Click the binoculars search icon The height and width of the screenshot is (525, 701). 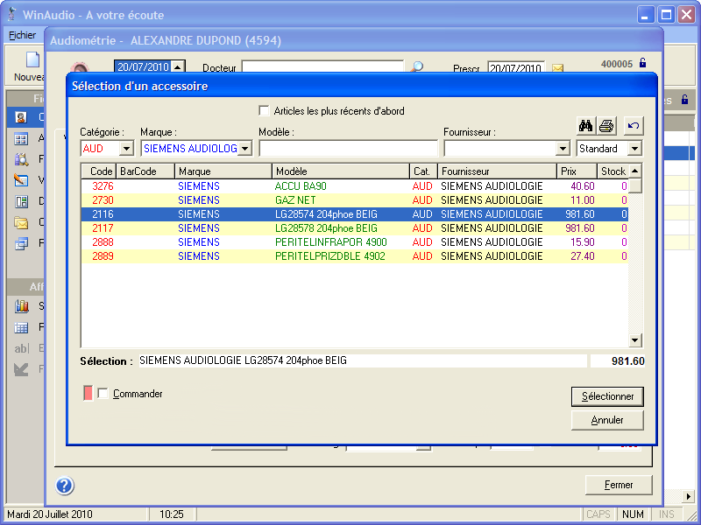coord(587,126)
